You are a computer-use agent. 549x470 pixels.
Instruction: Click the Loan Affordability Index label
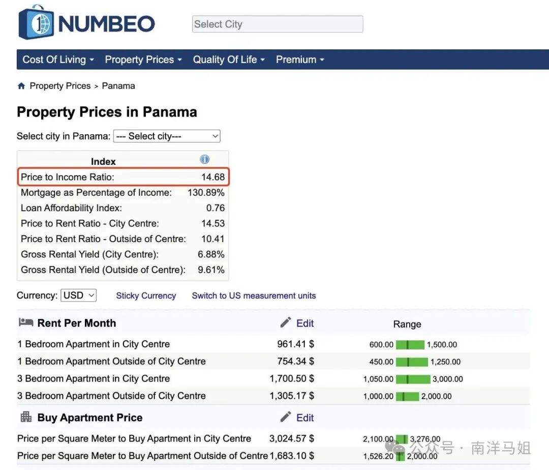(72, 208)
